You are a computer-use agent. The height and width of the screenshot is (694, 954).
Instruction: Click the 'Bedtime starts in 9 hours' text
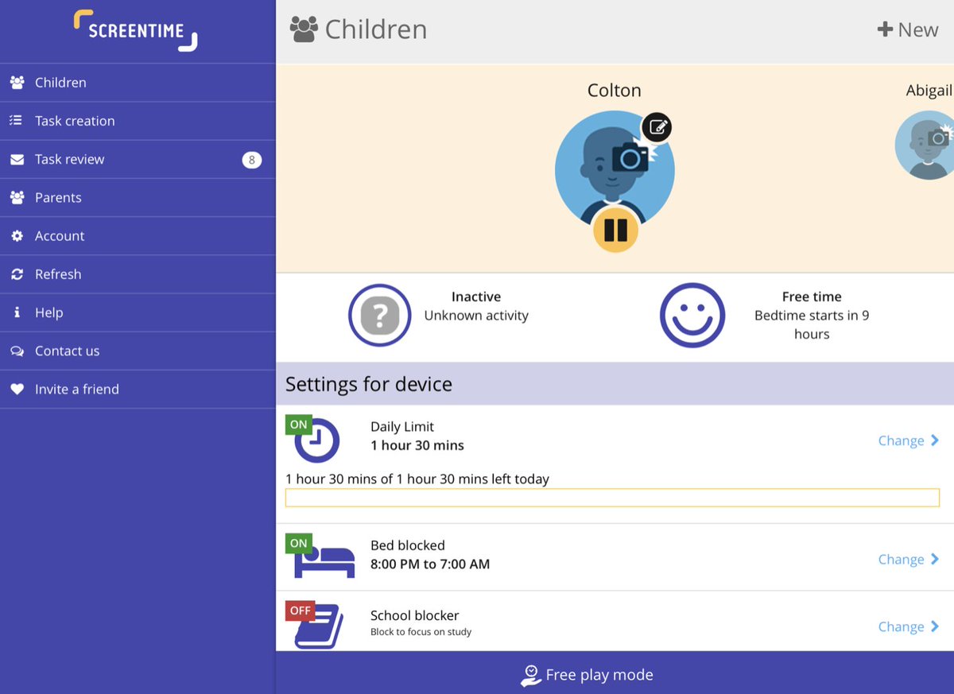[812, 325]
